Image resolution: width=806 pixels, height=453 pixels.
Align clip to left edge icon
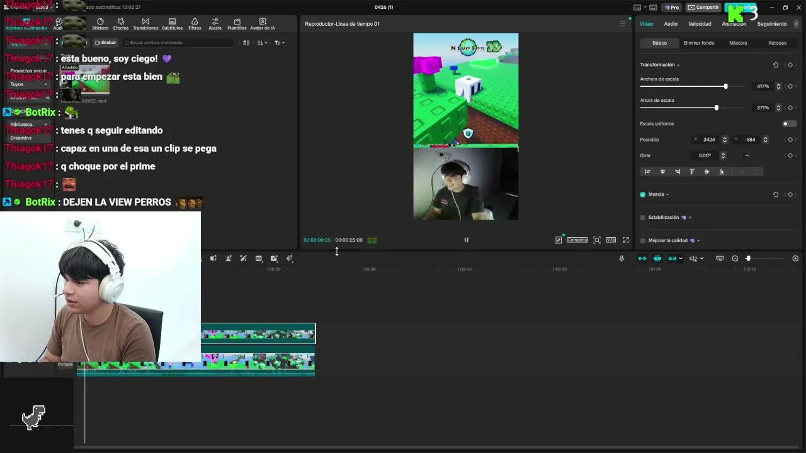coord(648,172)
